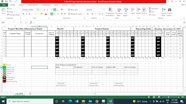The height and width of the screenshot is (104, 186).
Task: Click Insert Function fx icon
Action: click(x=31, y=22)
